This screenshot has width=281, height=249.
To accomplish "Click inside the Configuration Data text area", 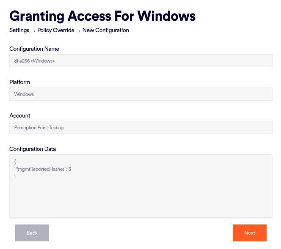I will click(140, 194).
